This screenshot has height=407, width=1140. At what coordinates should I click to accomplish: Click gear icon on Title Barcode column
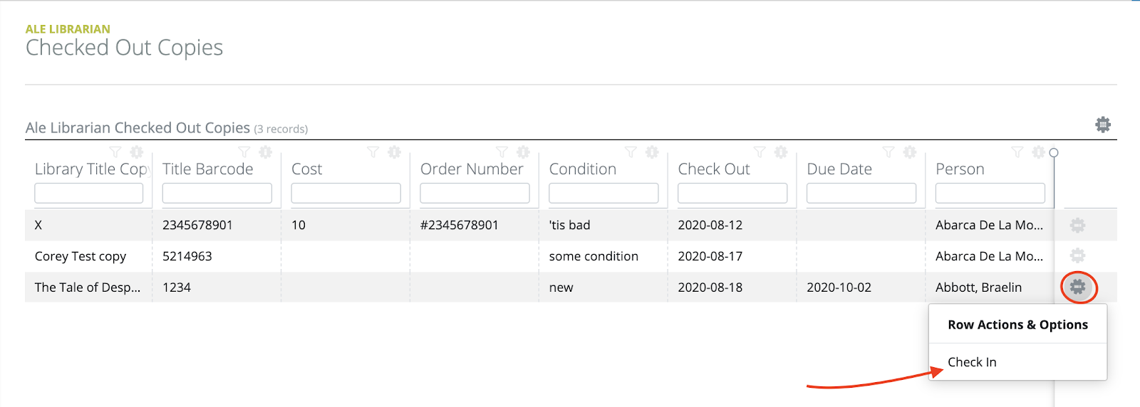pyautogui.click(x=266, y=152)
